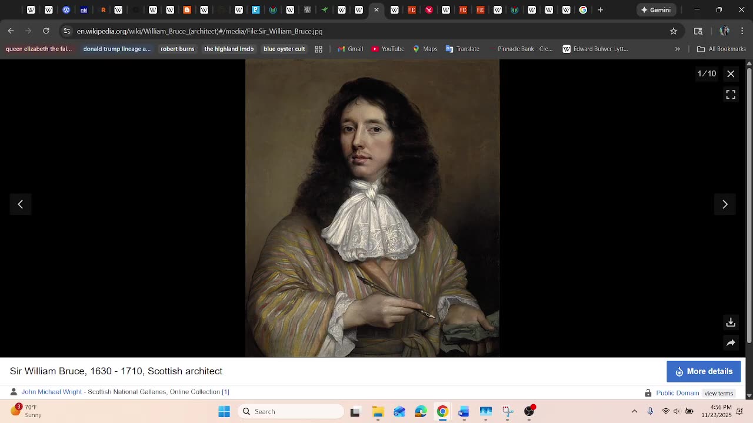This screenshot has height=423, width=753.
Task: Open Chrome's three-dot menu
Action: pos(742,31)
